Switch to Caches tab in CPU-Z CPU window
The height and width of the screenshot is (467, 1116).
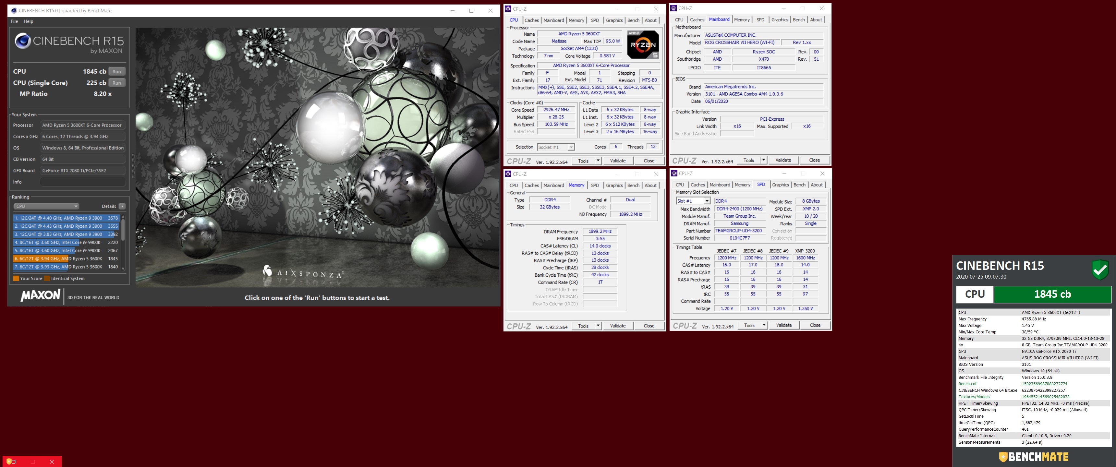point(532,20)
